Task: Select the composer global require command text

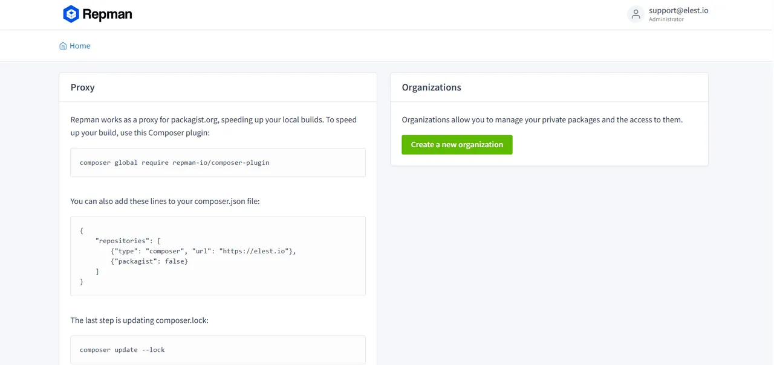Action: (175, 162)
